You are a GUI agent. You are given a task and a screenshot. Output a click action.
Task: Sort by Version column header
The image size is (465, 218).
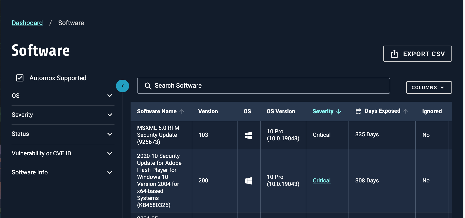[208, 111]
